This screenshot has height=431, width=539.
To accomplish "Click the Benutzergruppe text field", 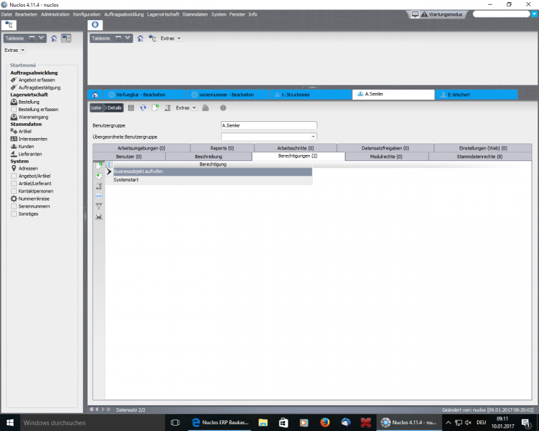I will point(269,125).
